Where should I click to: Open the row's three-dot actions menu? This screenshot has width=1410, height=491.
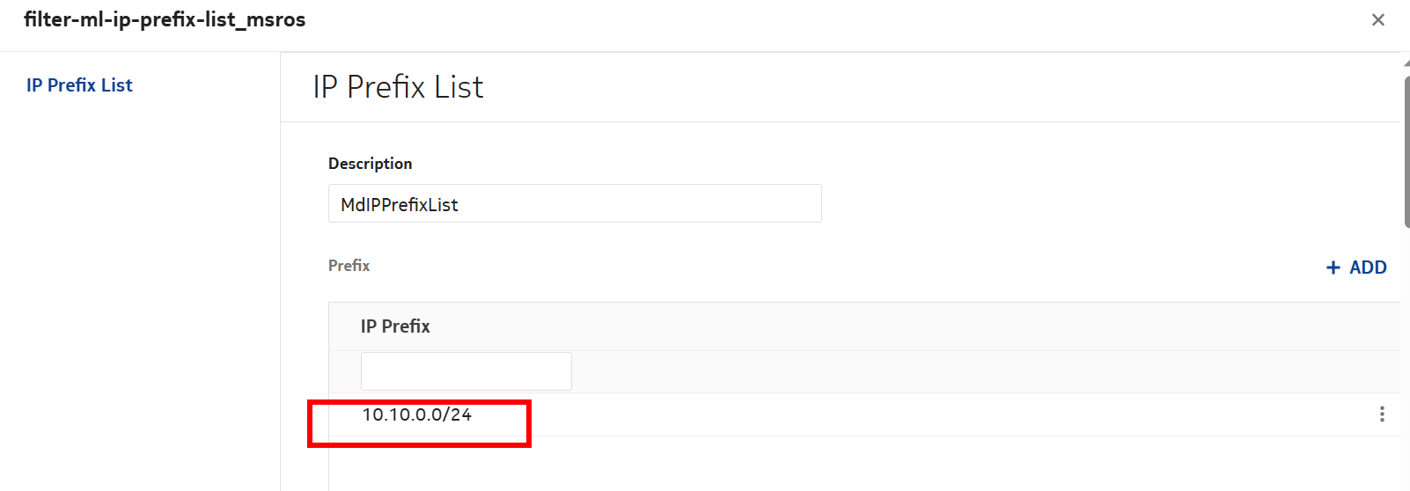coord(1382,414)
